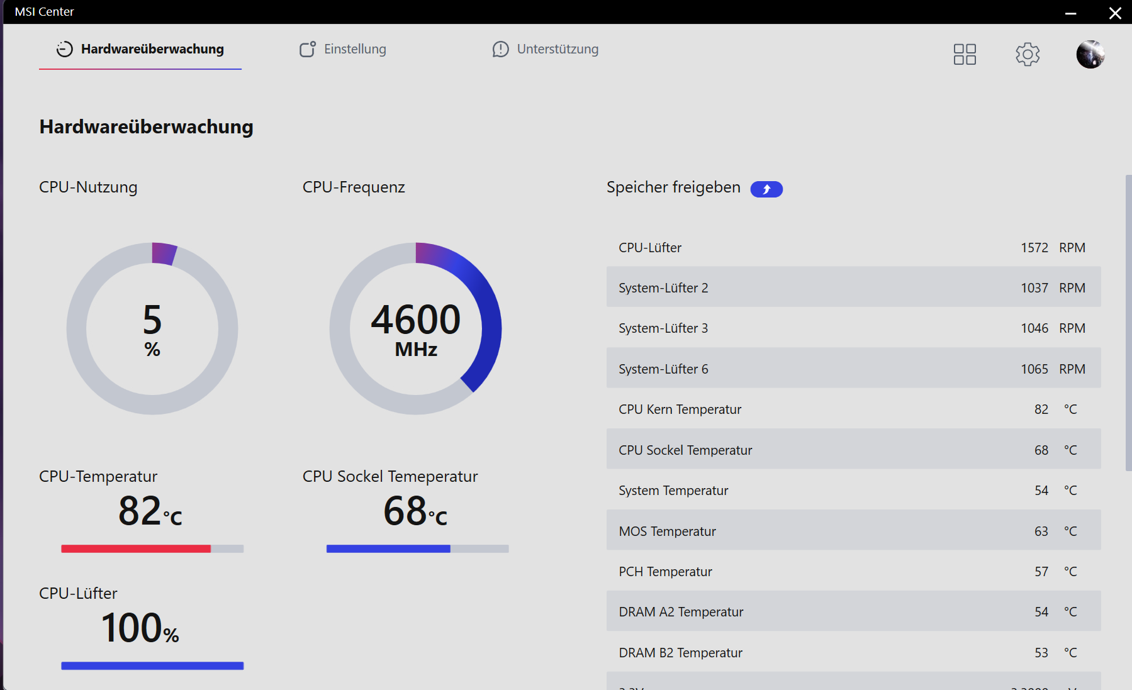The image size is (1132, 690).
Task: Select the CPU-Lüfter 1572 RPM row
Action: pos(853,248)
